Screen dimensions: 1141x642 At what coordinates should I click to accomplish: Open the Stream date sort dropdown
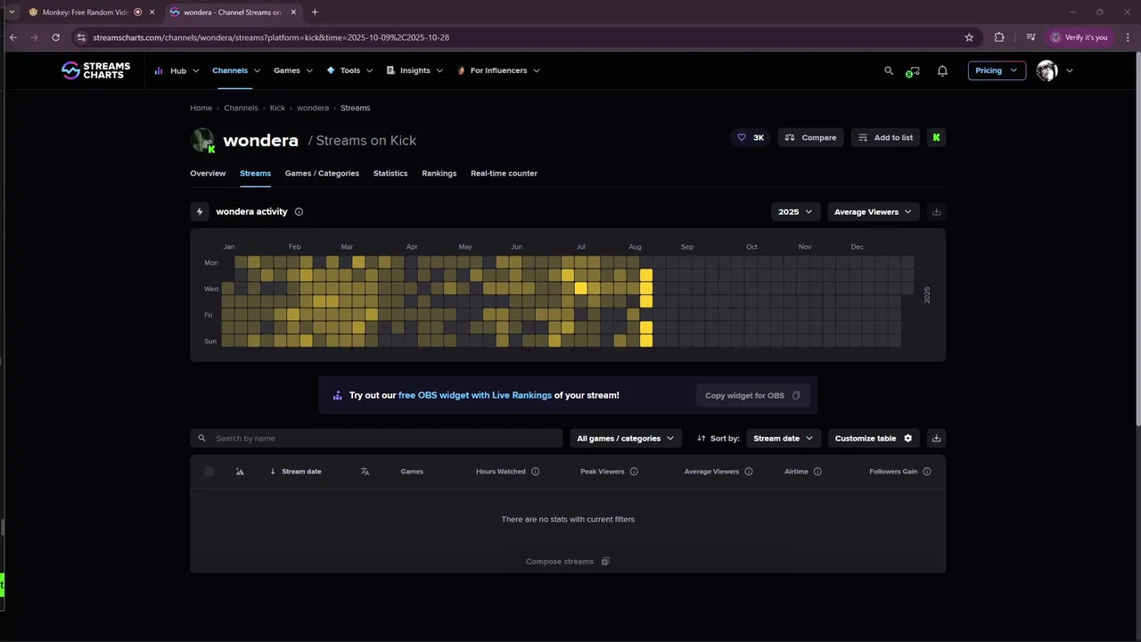pos(784,438)
